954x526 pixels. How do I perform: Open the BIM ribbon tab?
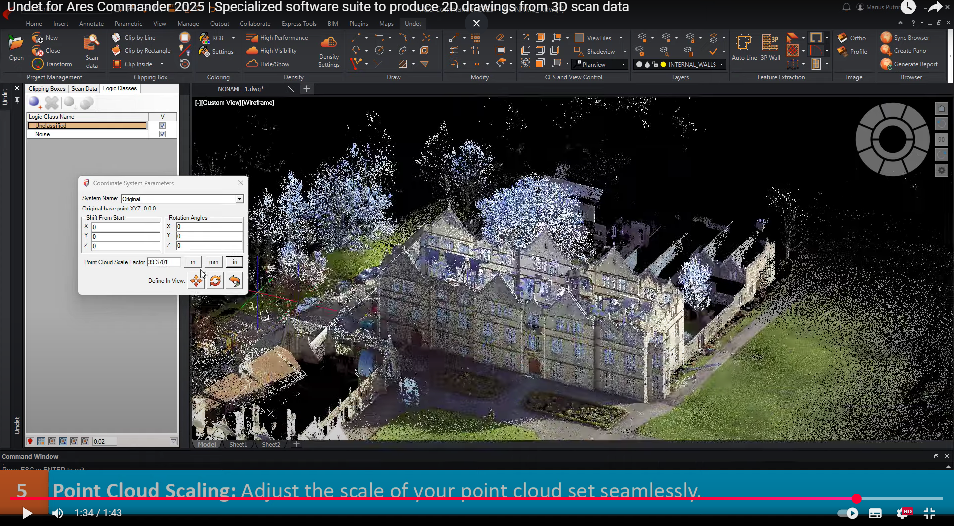coord(333,24)
